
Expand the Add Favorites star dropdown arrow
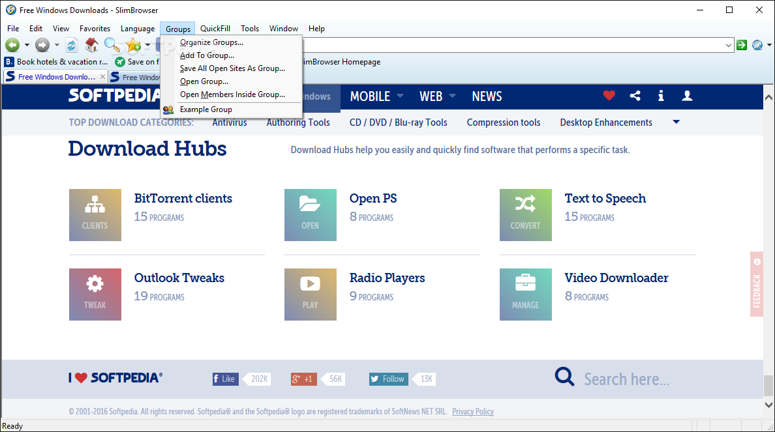coord(147,45)
